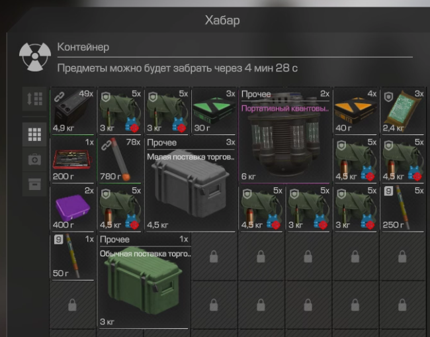Select the flare tube 78x item
Screen dimensions: 430x337
pyautogui.click(x=120, y=160)
